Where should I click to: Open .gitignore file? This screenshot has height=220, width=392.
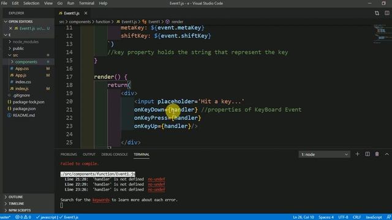(x=21, y=95)
